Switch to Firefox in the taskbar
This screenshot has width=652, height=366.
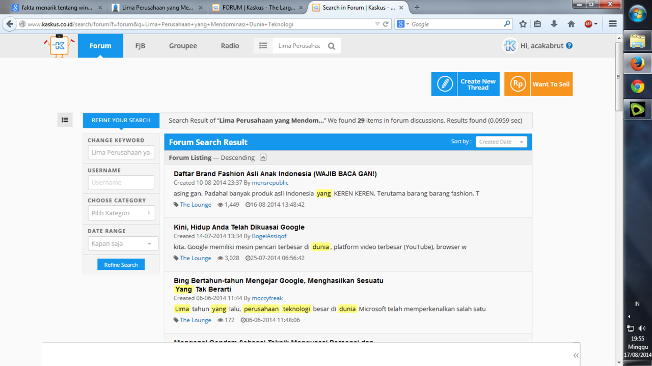click(x=637, y=64)
